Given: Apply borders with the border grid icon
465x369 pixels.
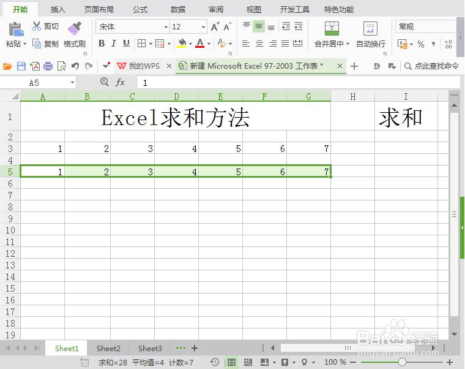Looking at the screenshot, I should 142,44.
